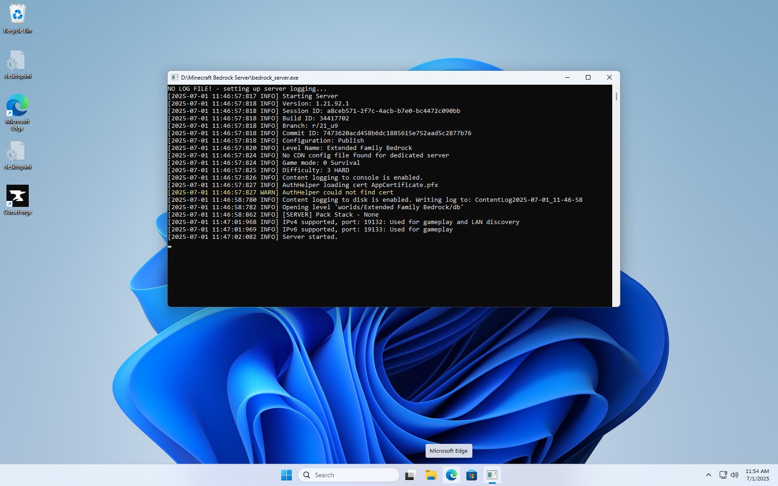Click the 'Branch: r/21_u9' log line
778x486 pixels.
tap(253, 126)
